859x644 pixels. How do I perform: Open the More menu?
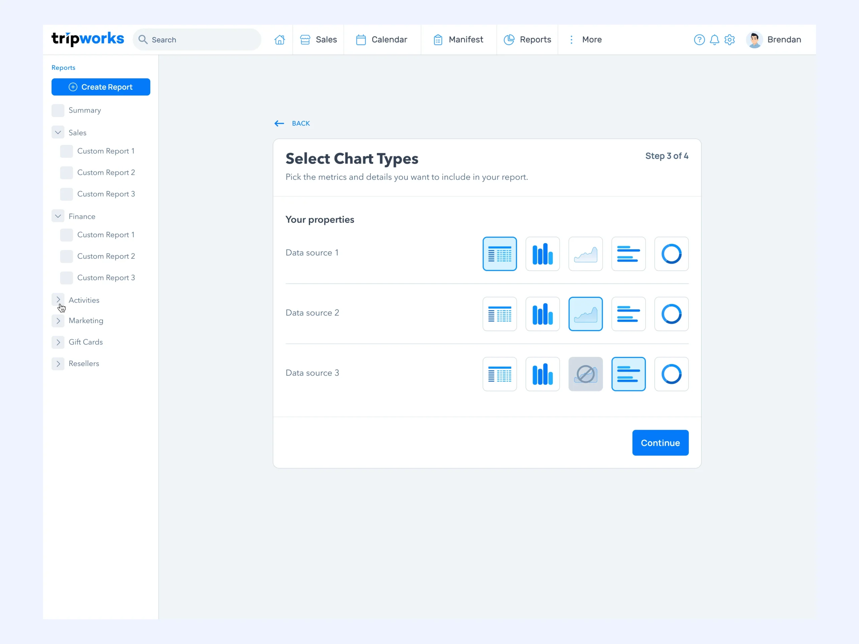586,40
